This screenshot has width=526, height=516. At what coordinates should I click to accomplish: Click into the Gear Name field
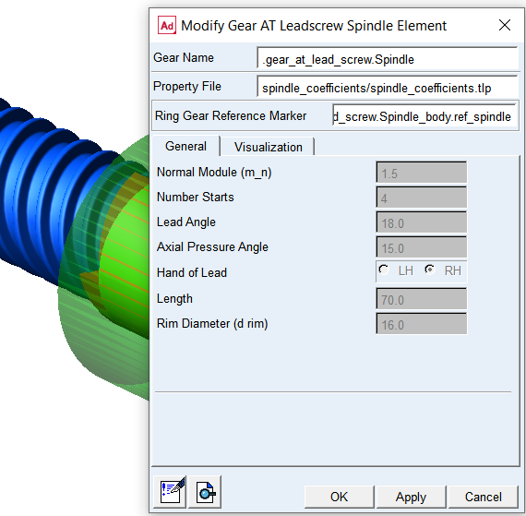tap(388, 58)
